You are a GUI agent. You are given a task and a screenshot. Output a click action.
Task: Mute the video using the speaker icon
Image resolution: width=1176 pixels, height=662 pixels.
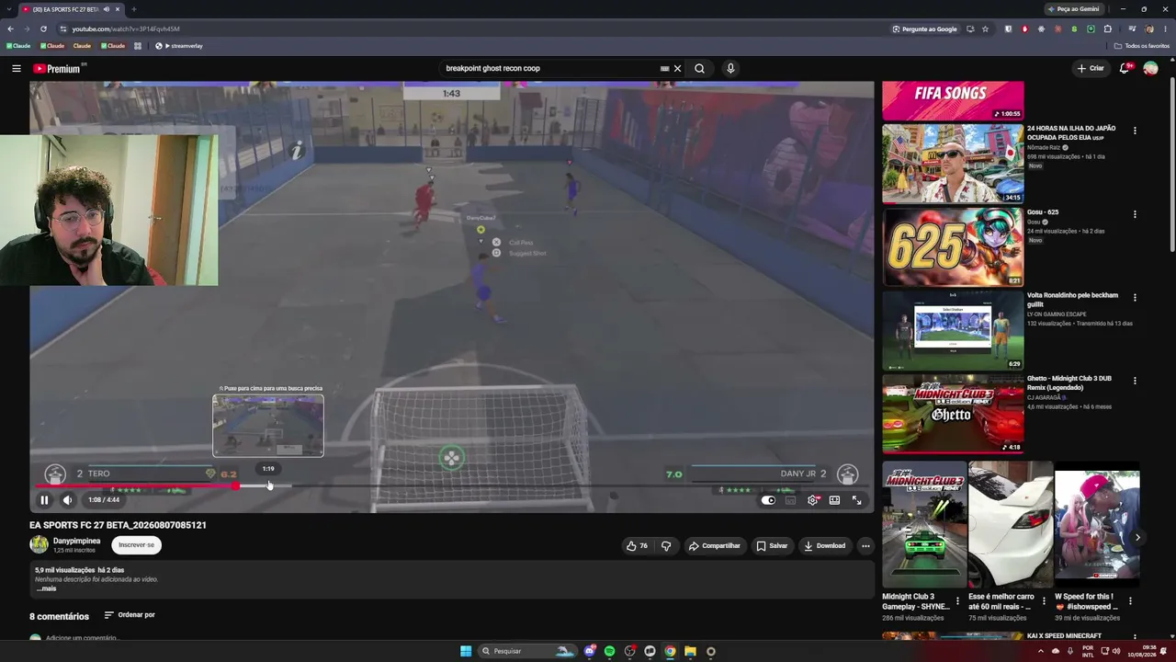pyautogui.click(x=67, y=500)
